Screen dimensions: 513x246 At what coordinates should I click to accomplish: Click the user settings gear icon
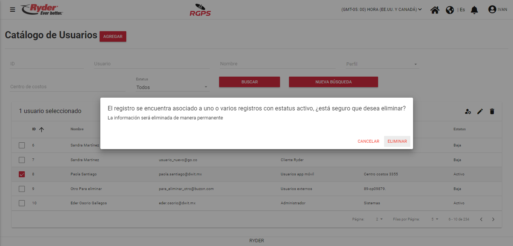pos(468,111)
